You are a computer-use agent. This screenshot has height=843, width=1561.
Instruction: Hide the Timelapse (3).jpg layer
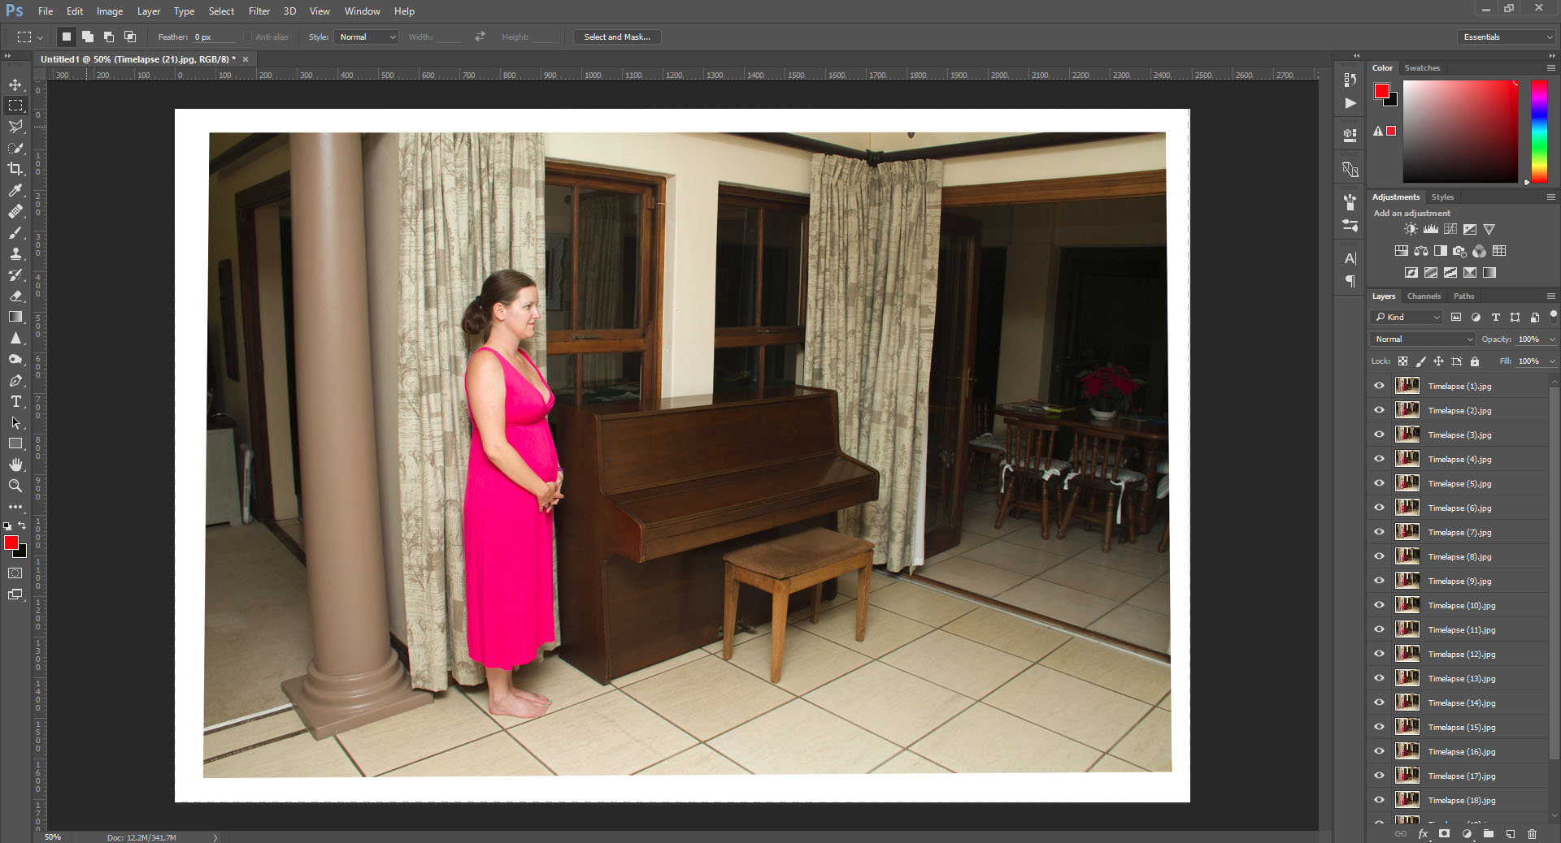point(1379,434)
